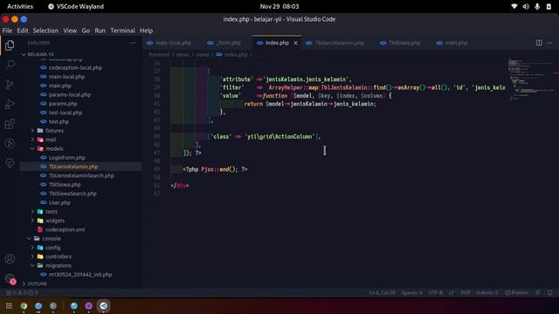Open the Explorer view in activity bar
Screen dimensions: 559x314
click(10, 45)
